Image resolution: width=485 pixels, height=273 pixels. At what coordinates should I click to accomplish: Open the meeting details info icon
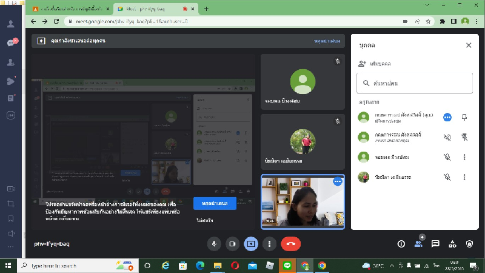[401, 243]
